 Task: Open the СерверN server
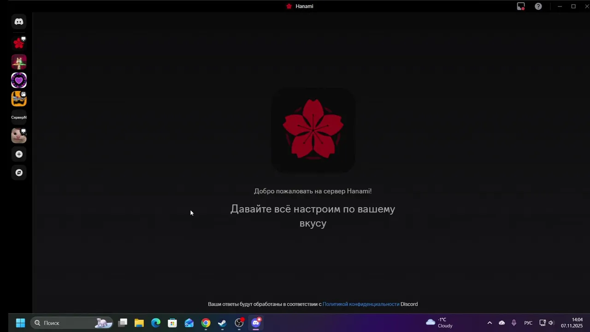pyautogui.click(x=19, y=117)
